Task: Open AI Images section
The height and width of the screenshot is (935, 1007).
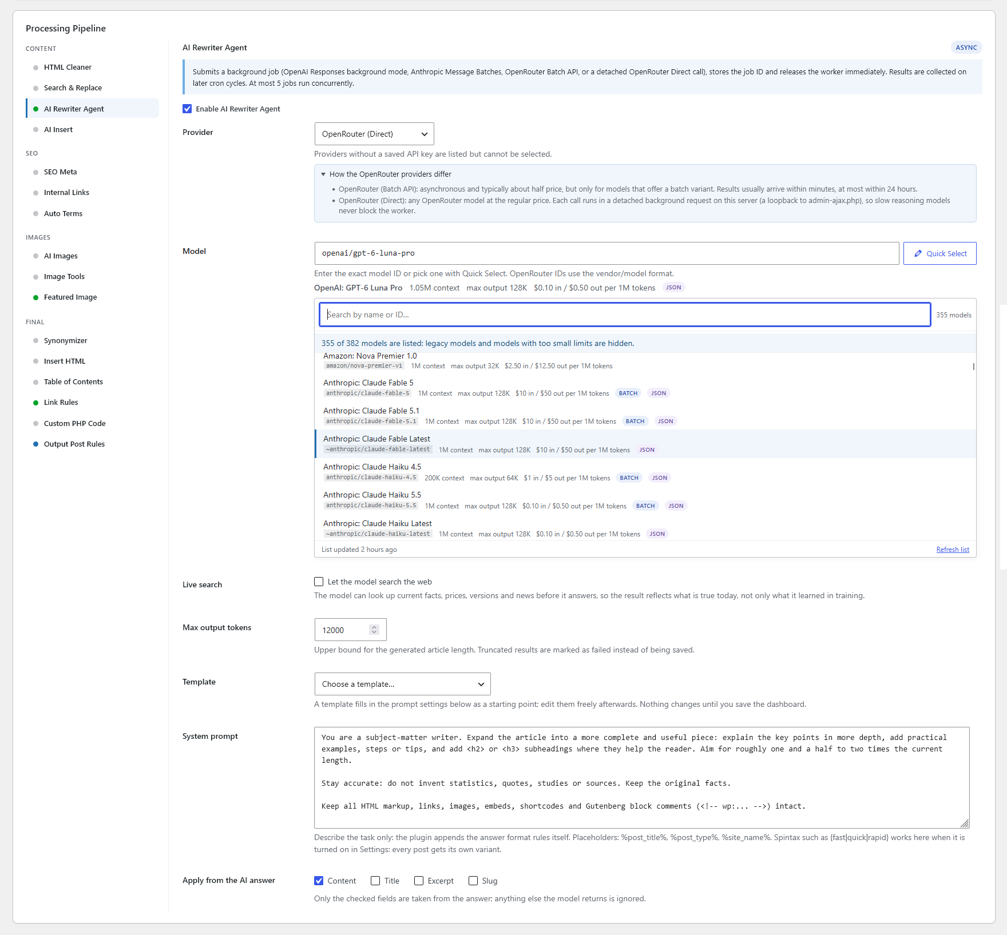Action: pyautogui.click(x=92, y=256)
